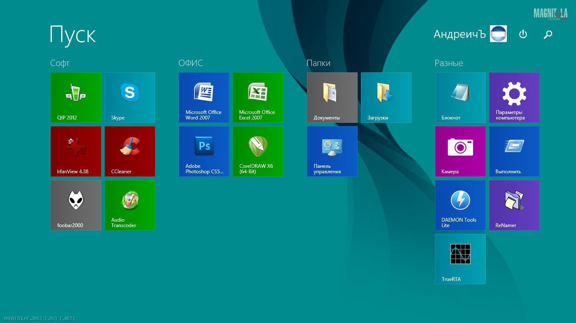The height and width of the screenshot is (323, 576).
Task: Start CCleaner from the Start screen
Action: pyautogui.click(x=130, y=151)
